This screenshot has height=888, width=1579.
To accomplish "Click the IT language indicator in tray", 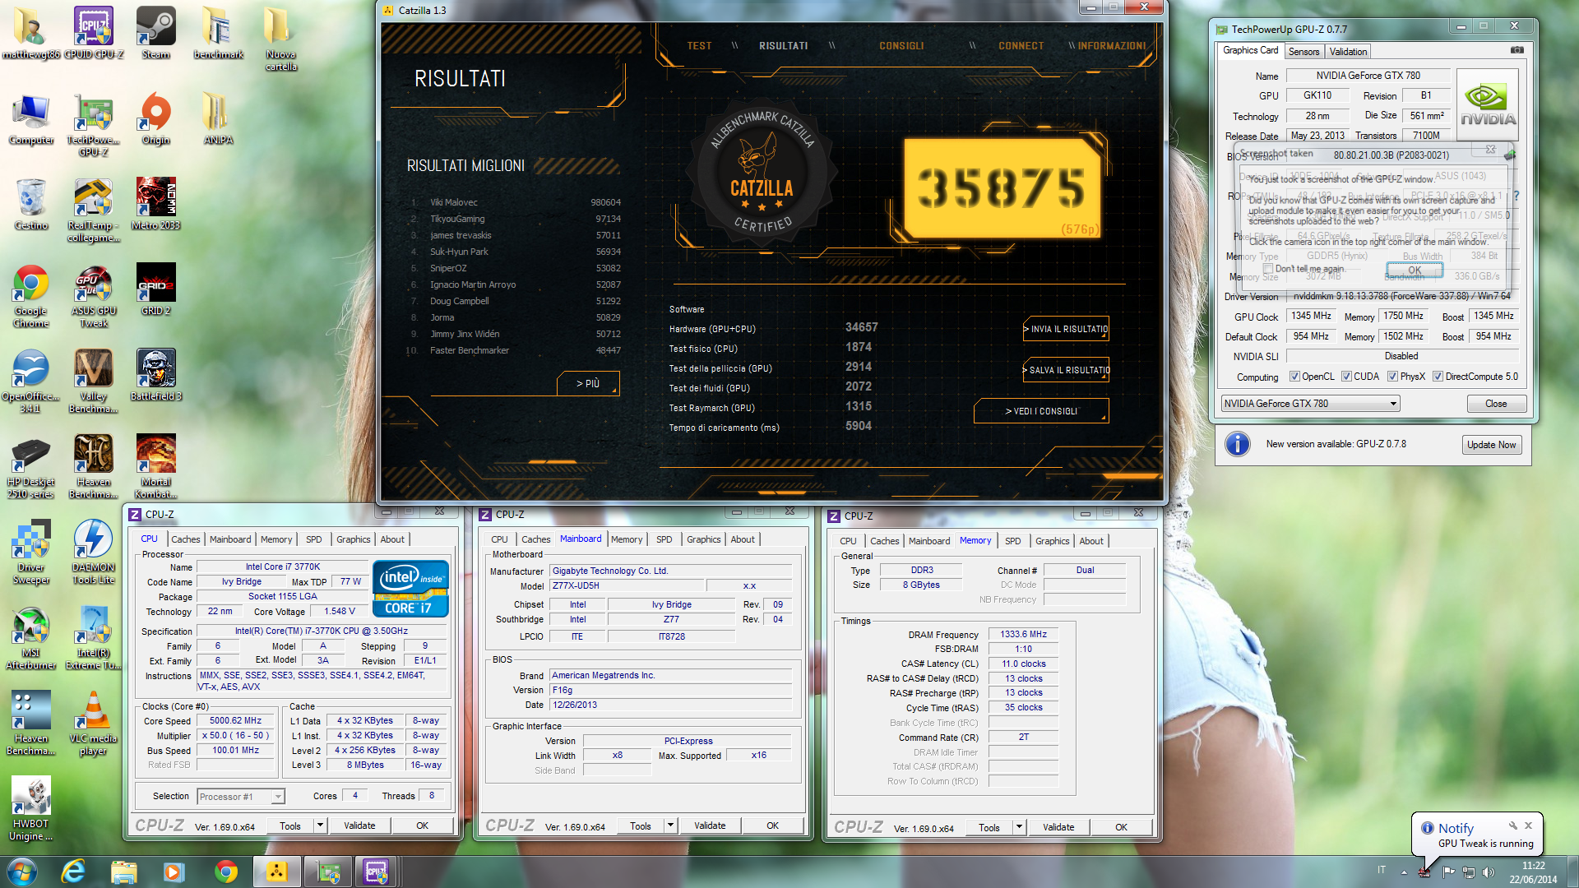I will [1382, 870].
